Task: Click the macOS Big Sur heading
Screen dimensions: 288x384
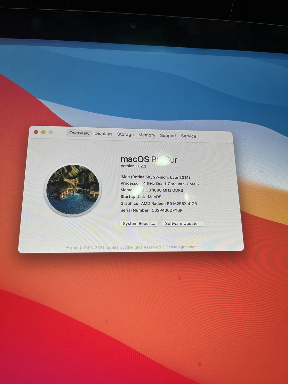Action: [149, 159]
